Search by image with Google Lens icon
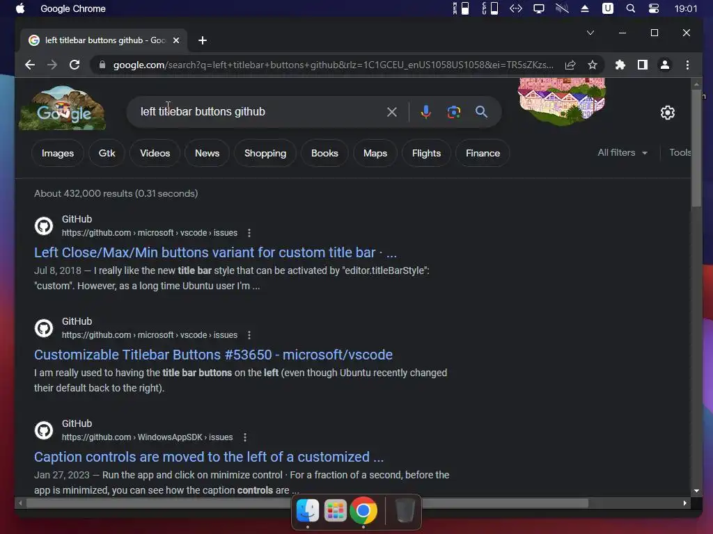 click(x=454, y=112)
